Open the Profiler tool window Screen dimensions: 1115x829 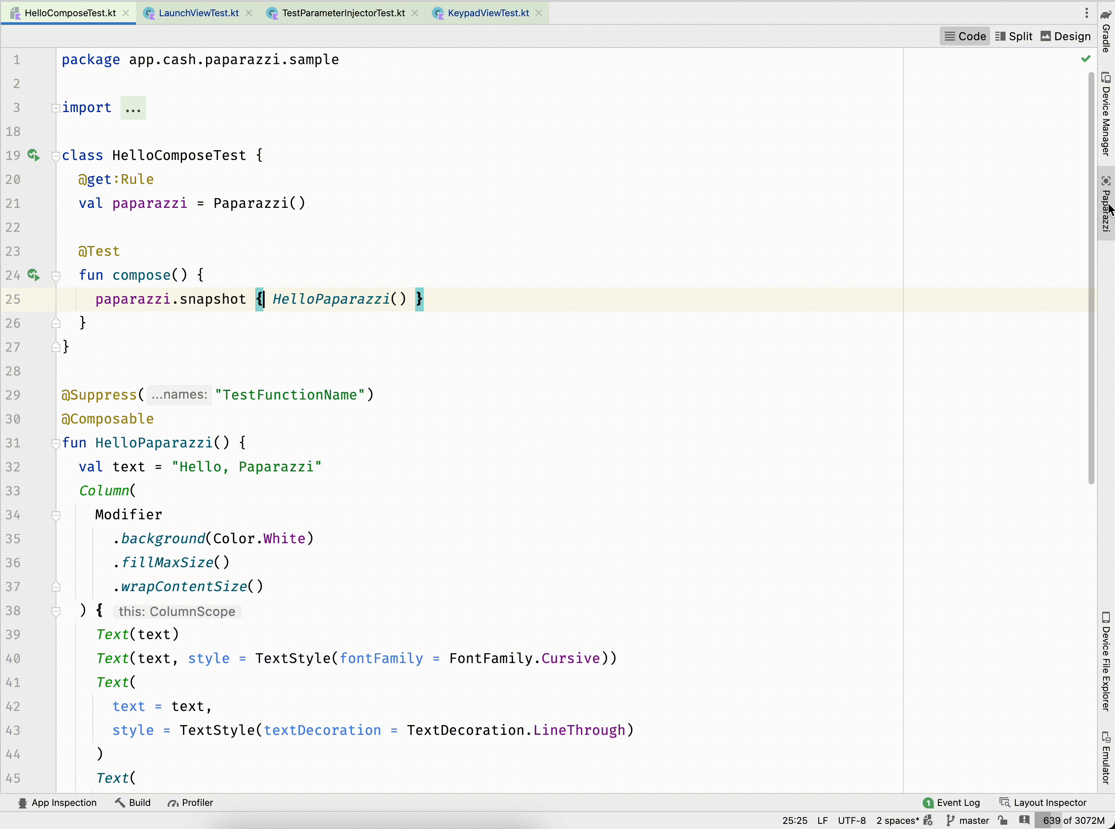coord(191,802)
